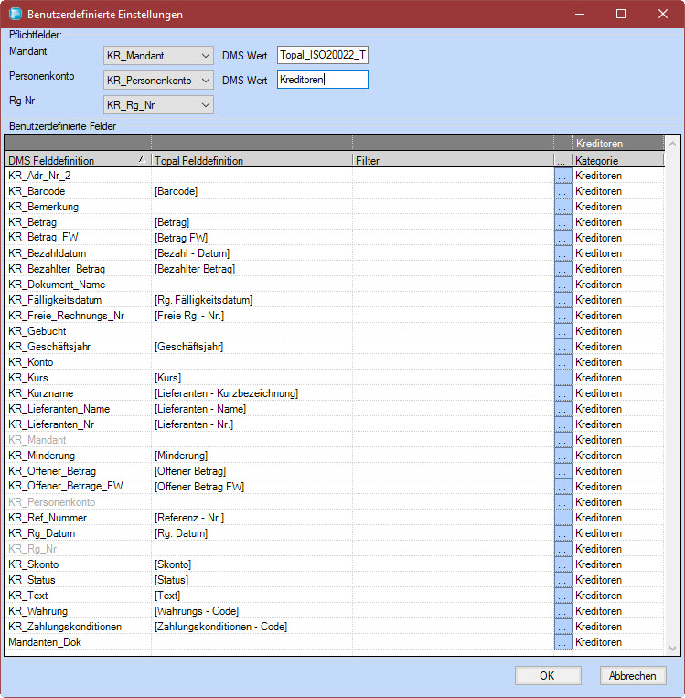This screenshot has height=698, width=685.
Task: Click the application icon in title bar
Action: (15, 15)
